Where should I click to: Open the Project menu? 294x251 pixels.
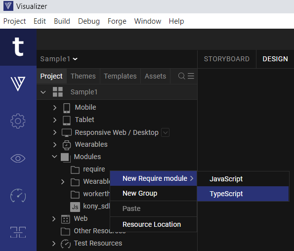(x=15, y=21)
